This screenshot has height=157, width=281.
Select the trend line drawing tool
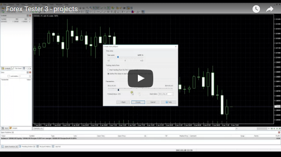[102, 12]
